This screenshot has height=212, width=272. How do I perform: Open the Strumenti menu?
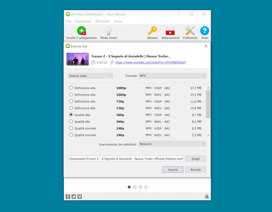tap(103, 21)
